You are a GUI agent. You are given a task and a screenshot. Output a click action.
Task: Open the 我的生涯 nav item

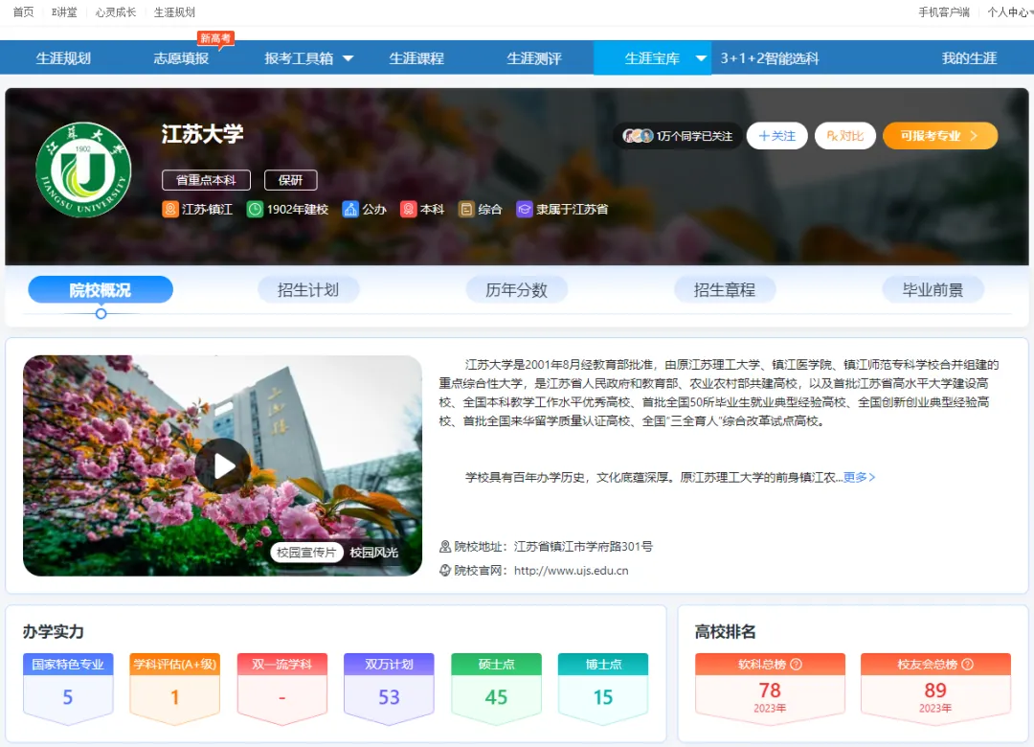point(969,58)
